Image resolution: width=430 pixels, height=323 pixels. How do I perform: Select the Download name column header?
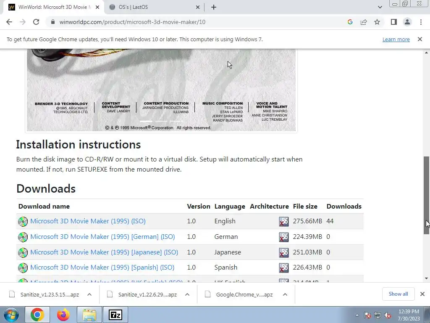pyautogui.click(x=44, y=206)
